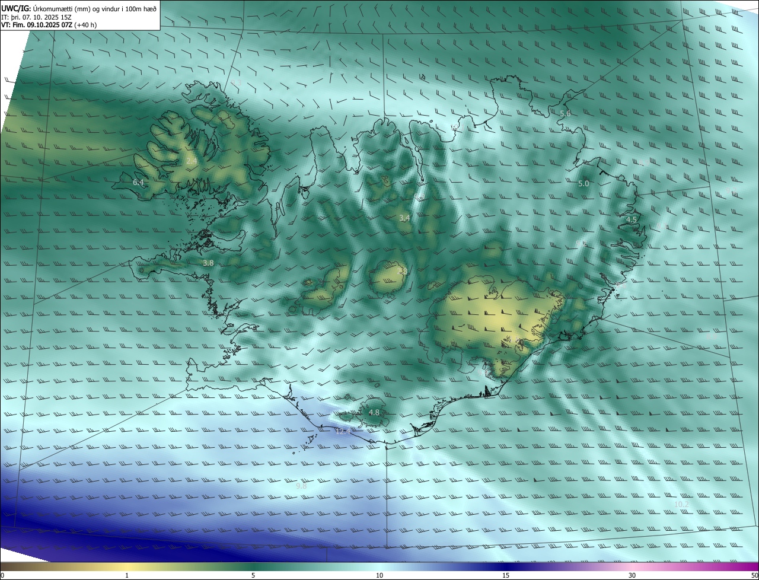
Task: Click the map value label '4.8'
Action: pos(374,412)
